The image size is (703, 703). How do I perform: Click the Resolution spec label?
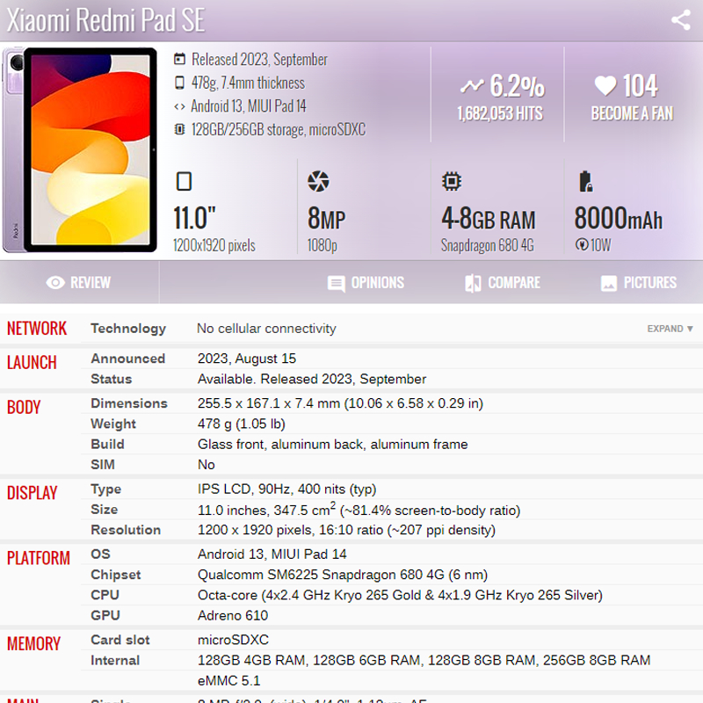126,530
